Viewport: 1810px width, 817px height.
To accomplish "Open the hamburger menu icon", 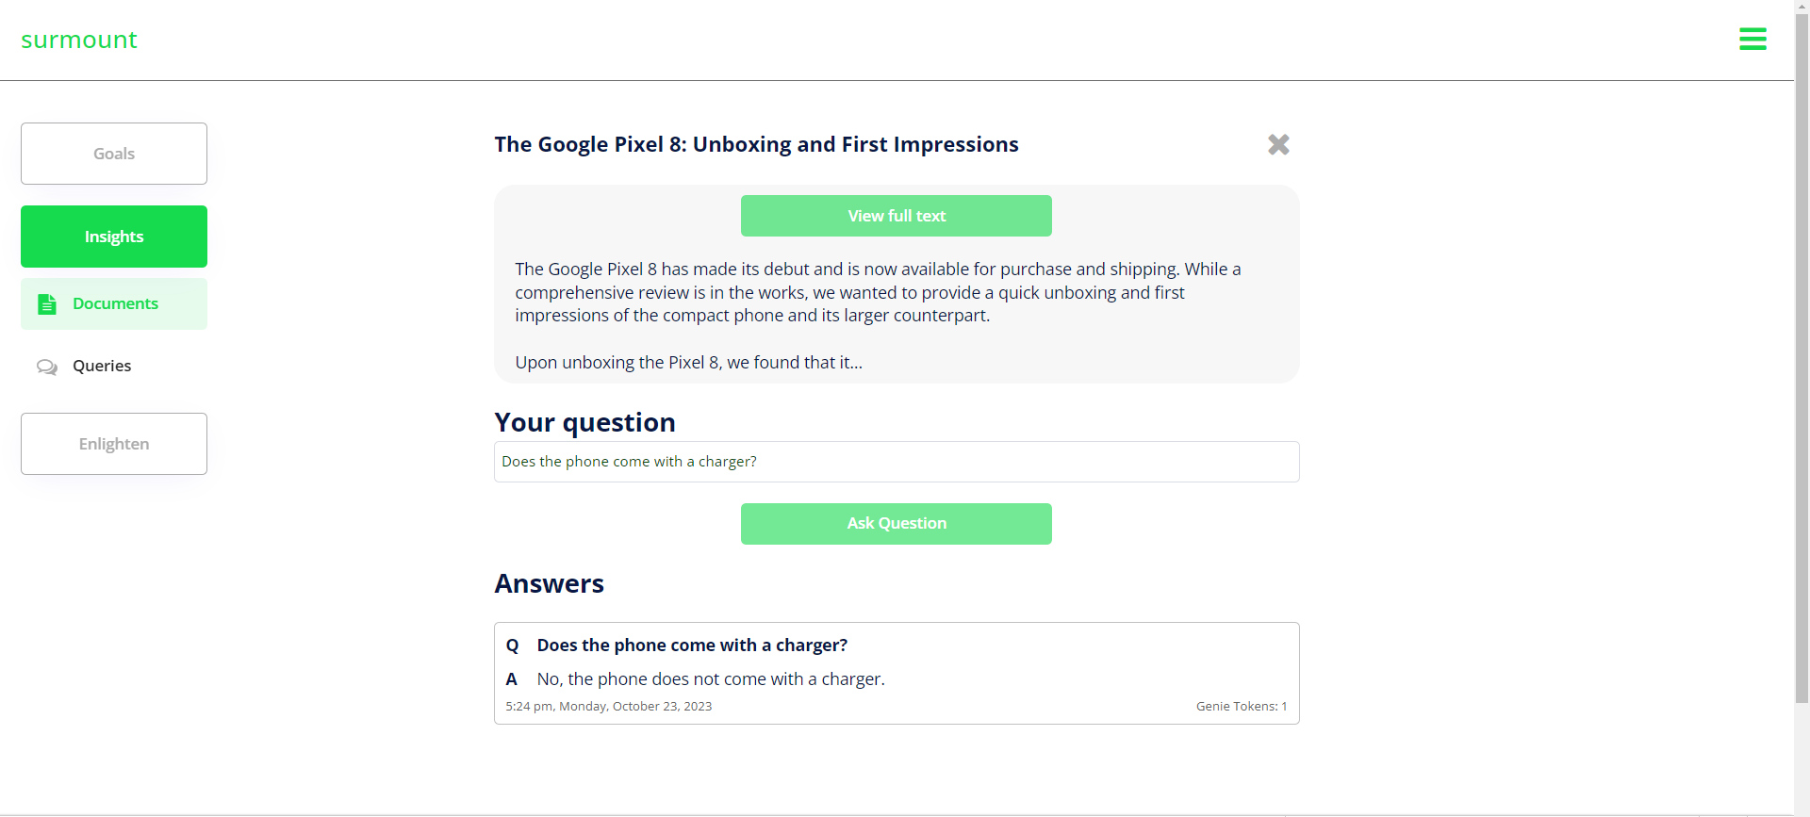I will 1752,40.
